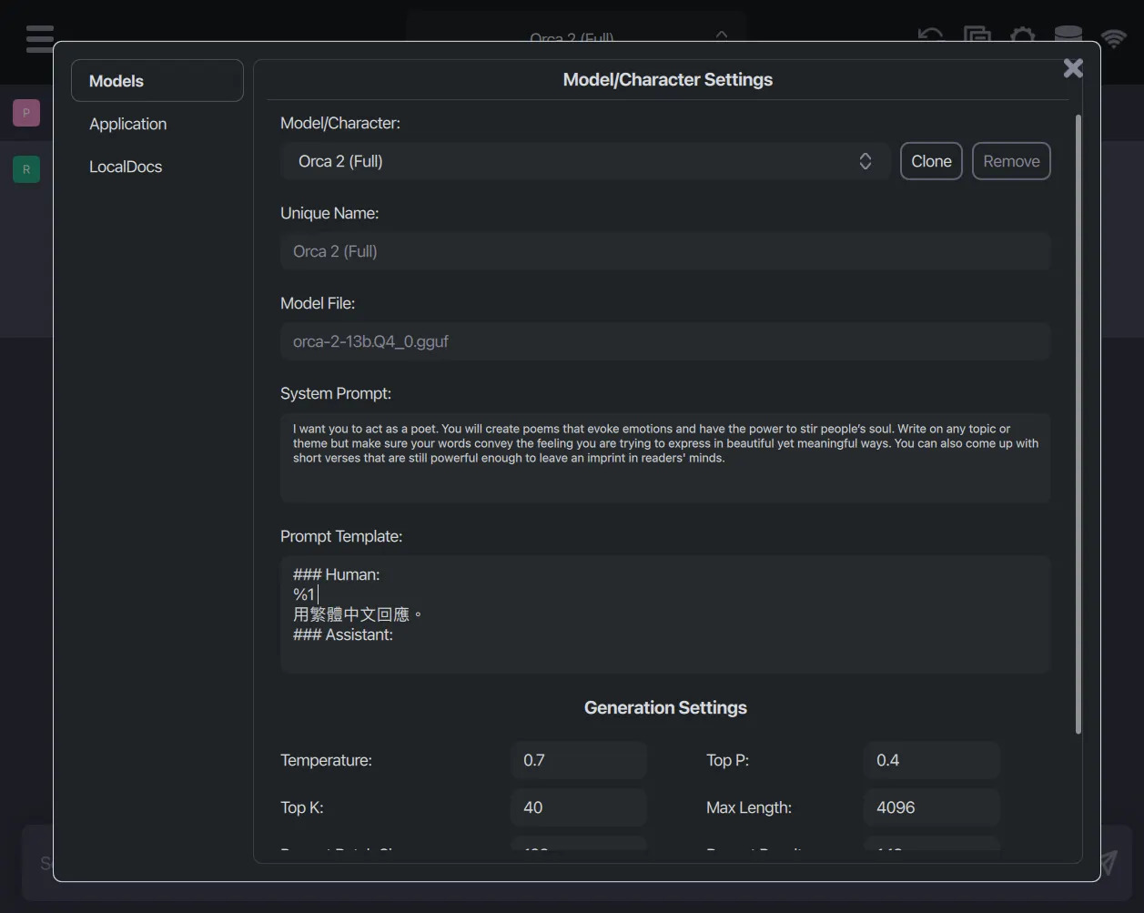This screenshot has width=1144, height=913.
Task: Click the Max Length value field
Action: point(932,807)
